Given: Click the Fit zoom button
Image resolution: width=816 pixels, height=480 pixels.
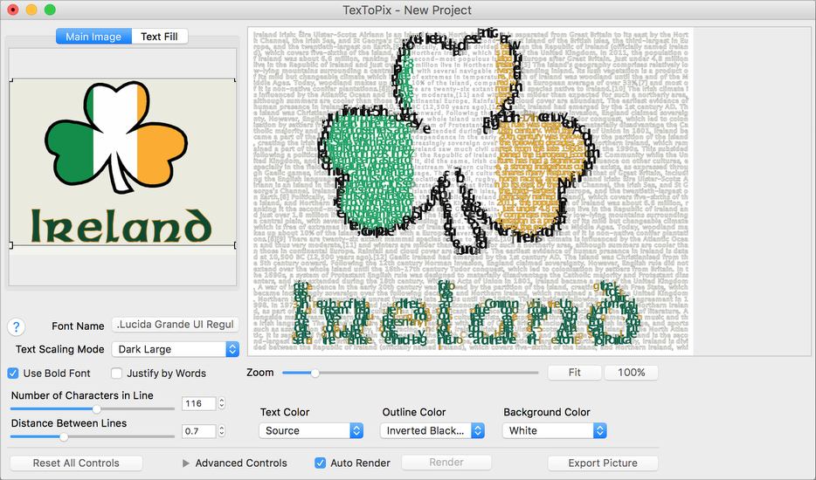Looking at the screenshot, I should [575, 373].
